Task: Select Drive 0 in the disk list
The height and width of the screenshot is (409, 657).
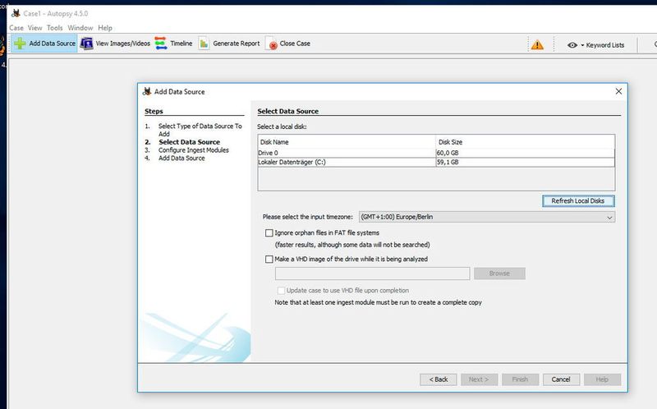Action: (345, 153)
